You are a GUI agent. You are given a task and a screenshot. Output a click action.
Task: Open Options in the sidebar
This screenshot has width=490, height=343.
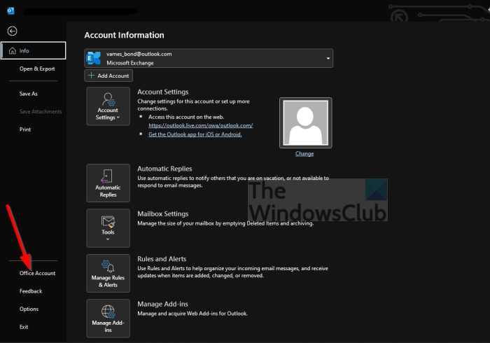pos(29,309)
